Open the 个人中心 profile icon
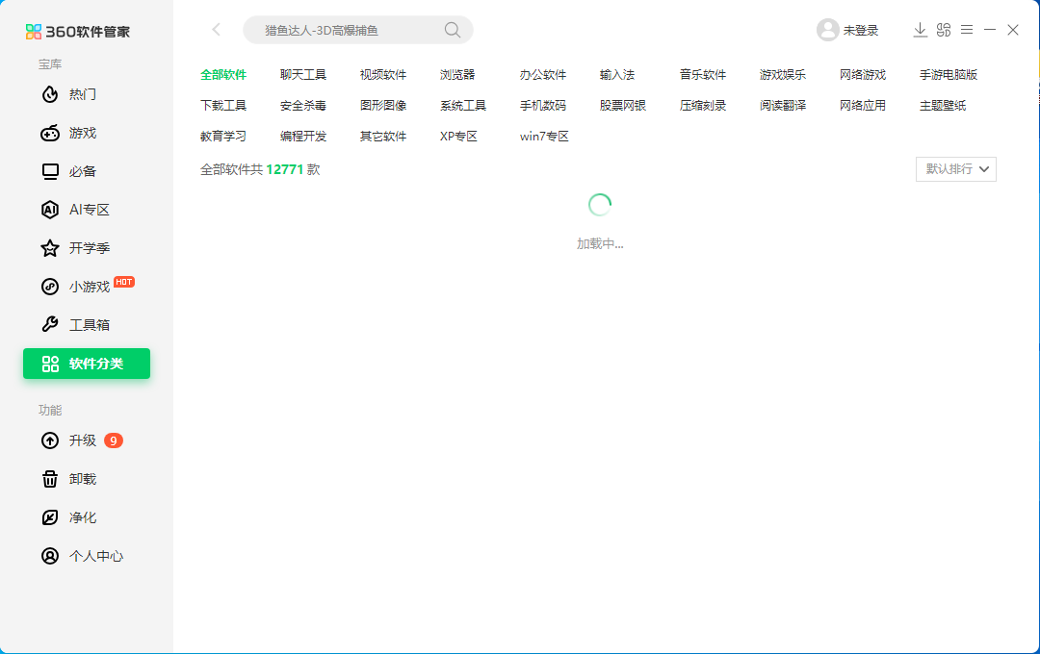1040x654 pixels. (50, 556)
